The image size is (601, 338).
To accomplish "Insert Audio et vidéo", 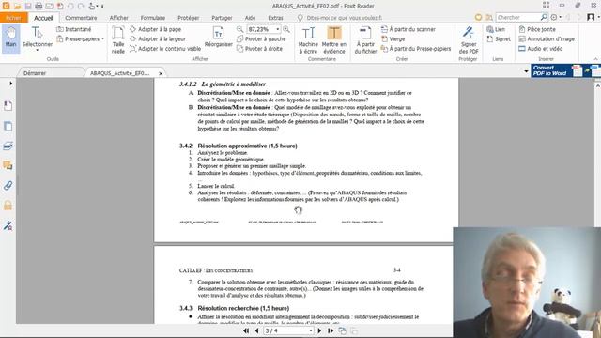I will tap(541, 49).
